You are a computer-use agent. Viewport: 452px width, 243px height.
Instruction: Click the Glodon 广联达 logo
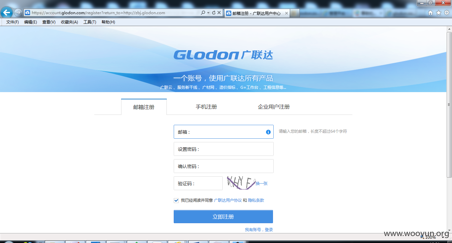(x=223, y=55)
